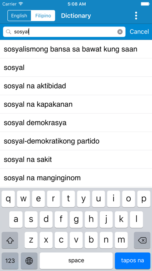This screenshot has height=271, width=152.
Task: Tap the Wi-Fi icon in status bar
Action: click(21, 4)
